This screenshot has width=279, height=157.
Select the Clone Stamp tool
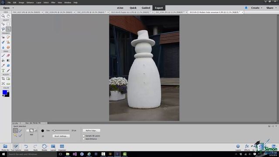pyautogui.click(x=8, y=42)
